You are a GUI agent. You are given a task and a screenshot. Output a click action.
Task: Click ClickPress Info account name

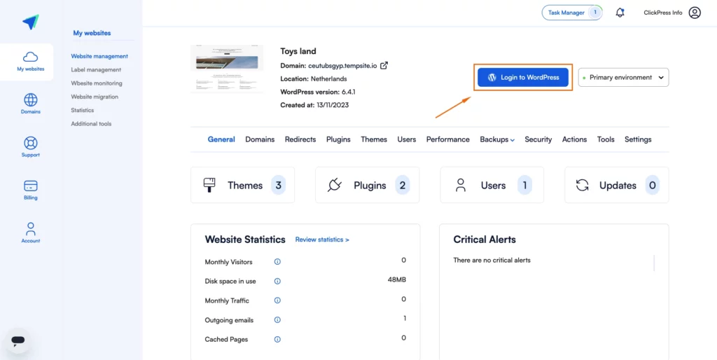pos(663,13)
